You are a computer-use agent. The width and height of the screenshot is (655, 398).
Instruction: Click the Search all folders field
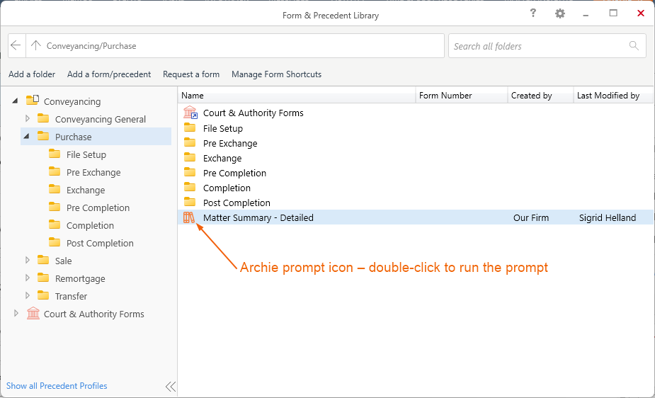click(x=538, y=46)
